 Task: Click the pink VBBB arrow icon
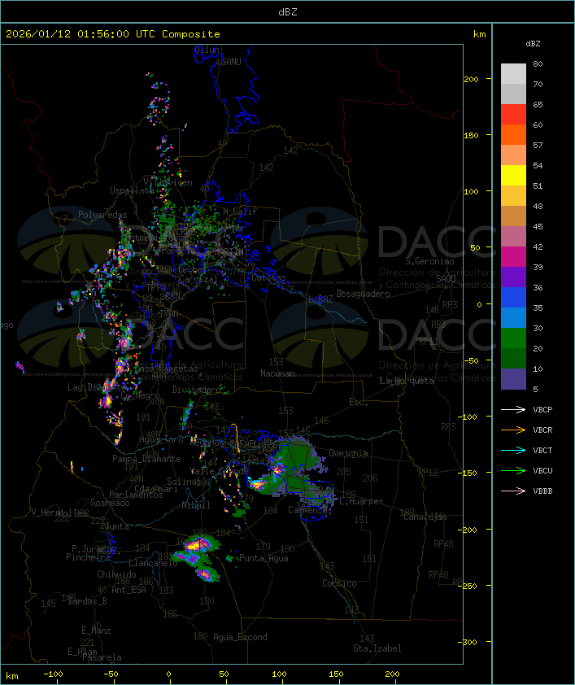(513, 491)
